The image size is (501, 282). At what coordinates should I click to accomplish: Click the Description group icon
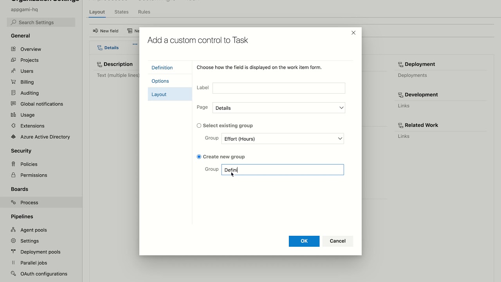[x=99, y=64]
